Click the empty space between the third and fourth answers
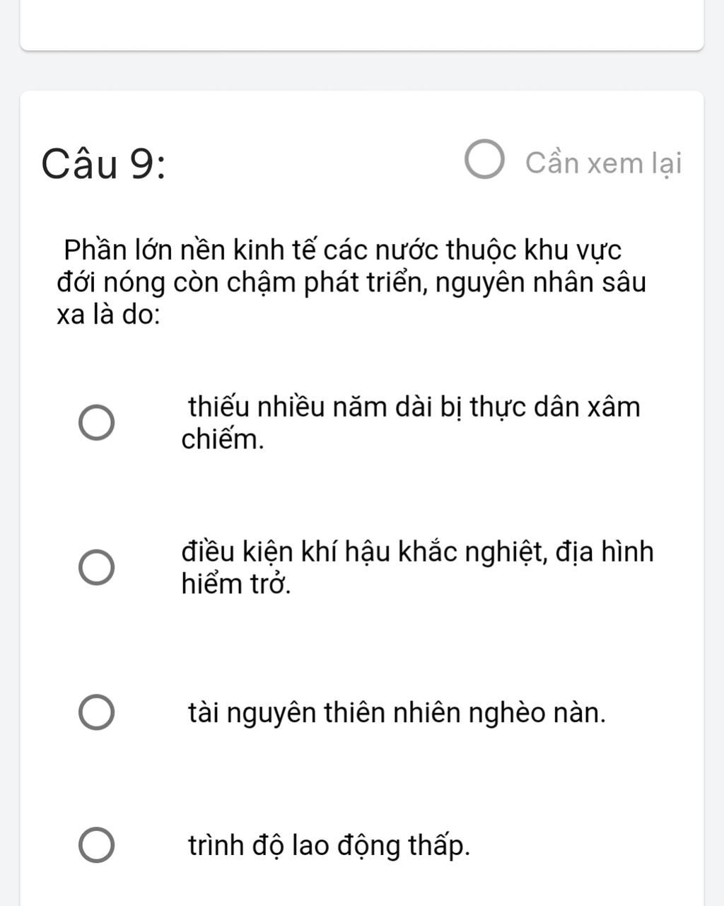The image size is (724, 906). coord(362,778)
